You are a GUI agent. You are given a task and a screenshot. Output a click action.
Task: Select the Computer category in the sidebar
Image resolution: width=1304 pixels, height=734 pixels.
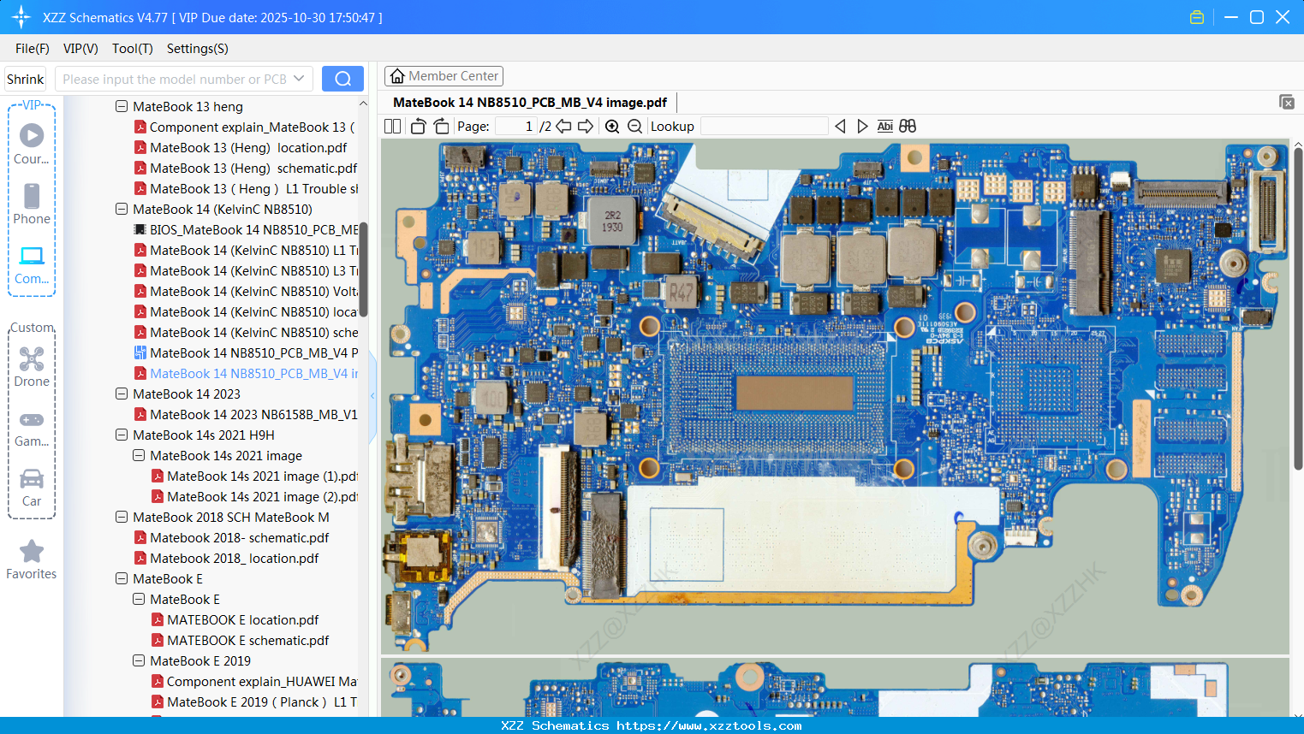[x=32, y=263]
